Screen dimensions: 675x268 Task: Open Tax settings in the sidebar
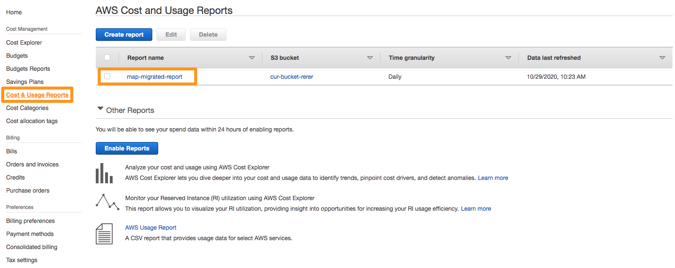click(x=22, y=260)
